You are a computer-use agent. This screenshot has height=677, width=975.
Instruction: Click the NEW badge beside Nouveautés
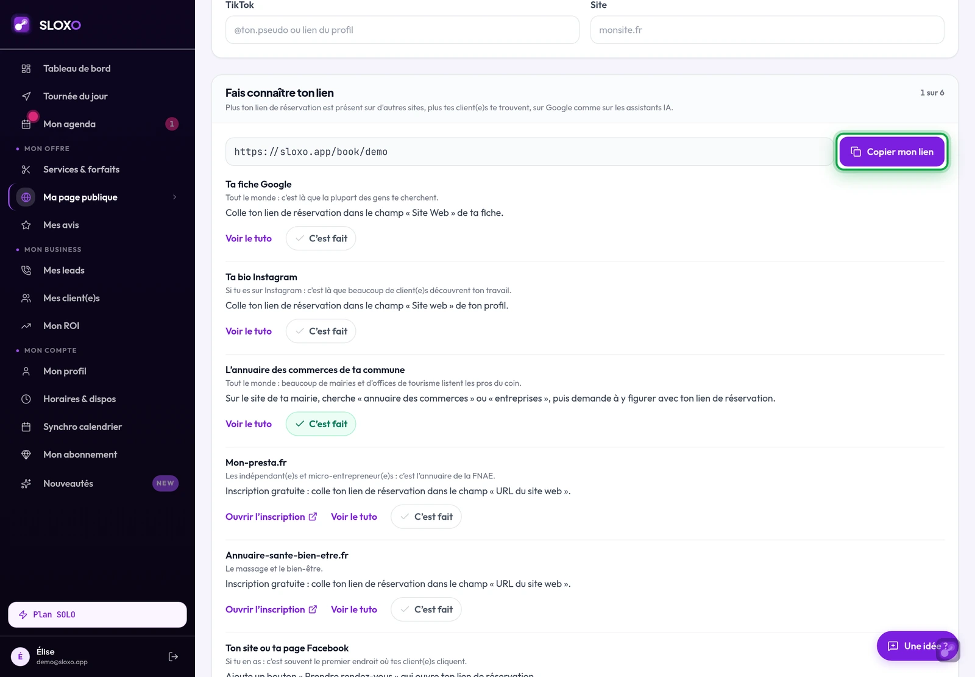(x=165, y=483)
